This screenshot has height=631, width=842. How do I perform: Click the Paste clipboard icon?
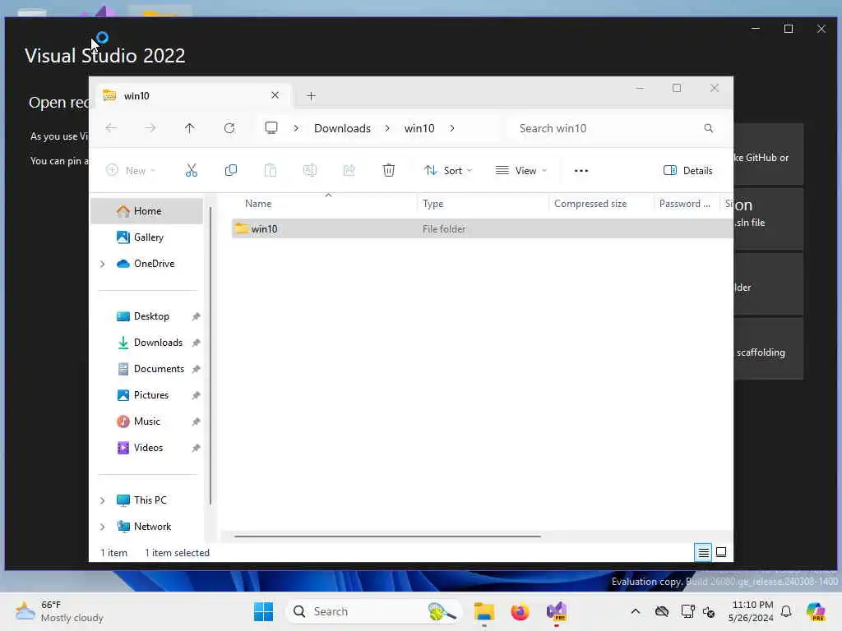pyautogui.click(x=270, y=171)
